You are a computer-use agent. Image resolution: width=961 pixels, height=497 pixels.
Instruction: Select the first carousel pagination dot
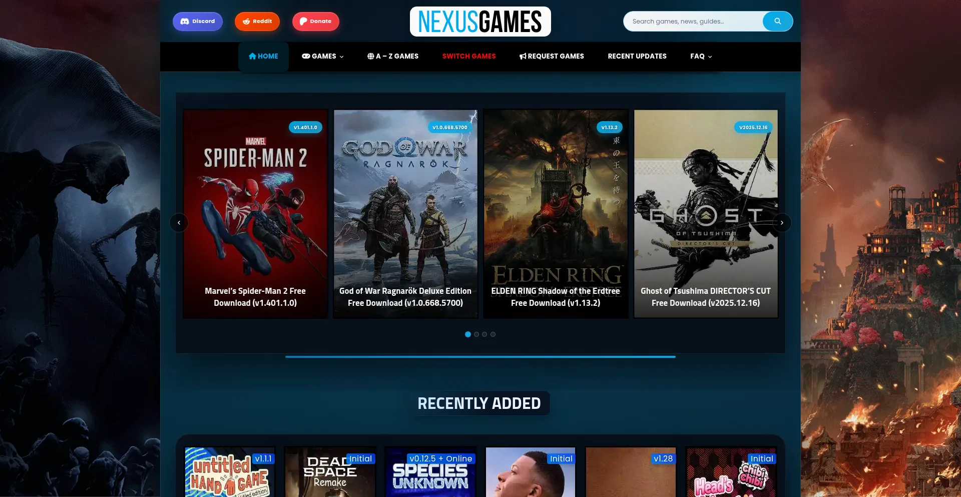pos(468,334)
